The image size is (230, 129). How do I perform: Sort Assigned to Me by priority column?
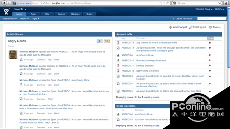[x=210, y=38]
